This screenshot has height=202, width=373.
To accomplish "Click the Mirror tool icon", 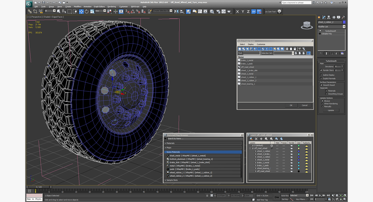I will (176, 11).
